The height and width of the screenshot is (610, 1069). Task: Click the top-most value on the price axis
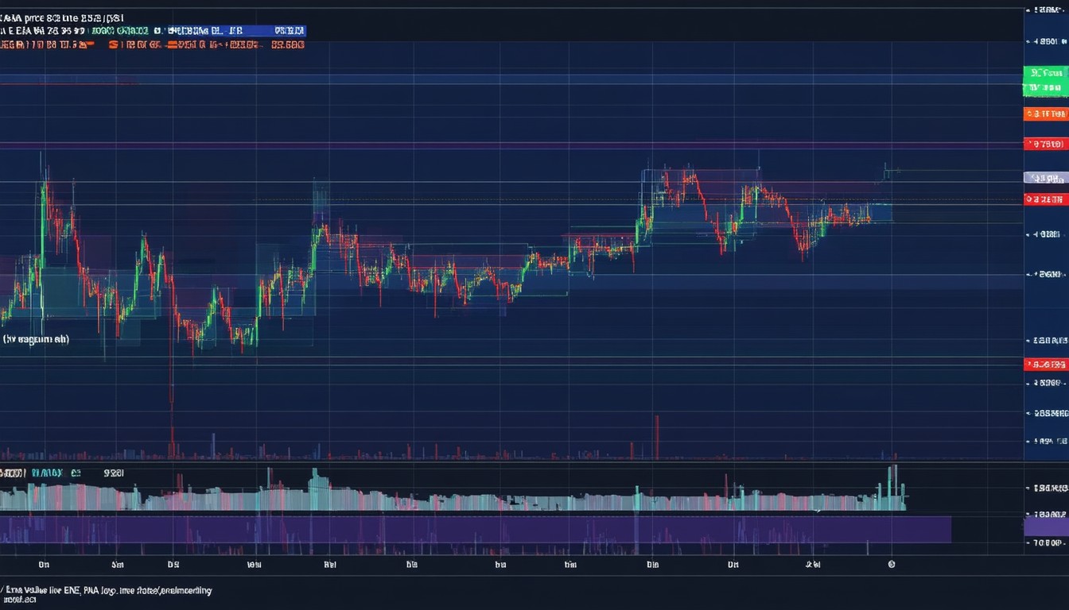click(1048, 10)
